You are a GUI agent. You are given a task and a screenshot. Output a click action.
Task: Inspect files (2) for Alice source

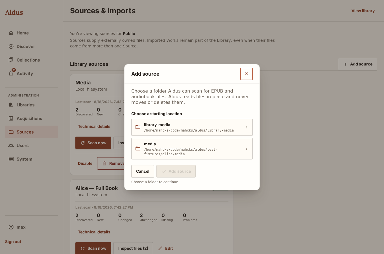tap(133, 248)
